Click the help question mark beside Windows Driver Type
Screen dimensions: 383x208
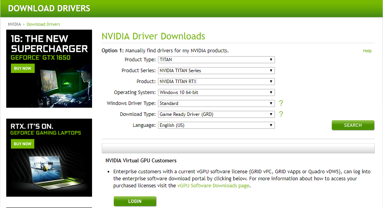click(281, 103)
